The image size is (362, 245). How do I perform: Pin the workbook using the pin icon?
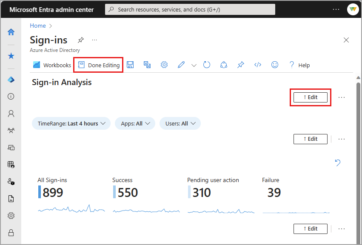[240, 65]
